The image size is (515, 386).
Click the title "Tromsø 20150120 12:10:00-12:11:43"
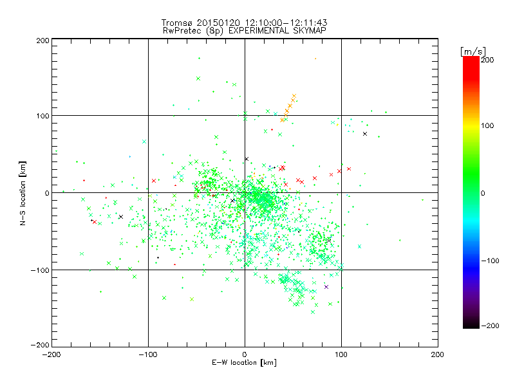click(x=245, y=23)
